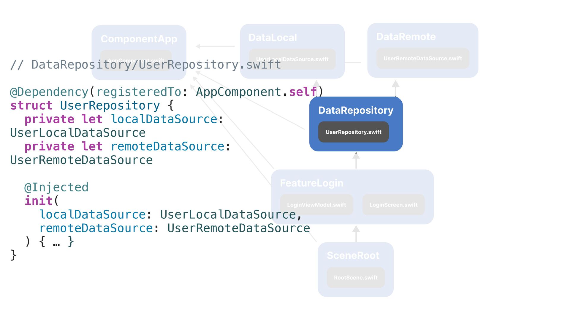Image resolution: width=570 pixels, height=320 pixels.
Task: Click the arrow from DataLocal to ComponentApp
Action: [215, 46]
